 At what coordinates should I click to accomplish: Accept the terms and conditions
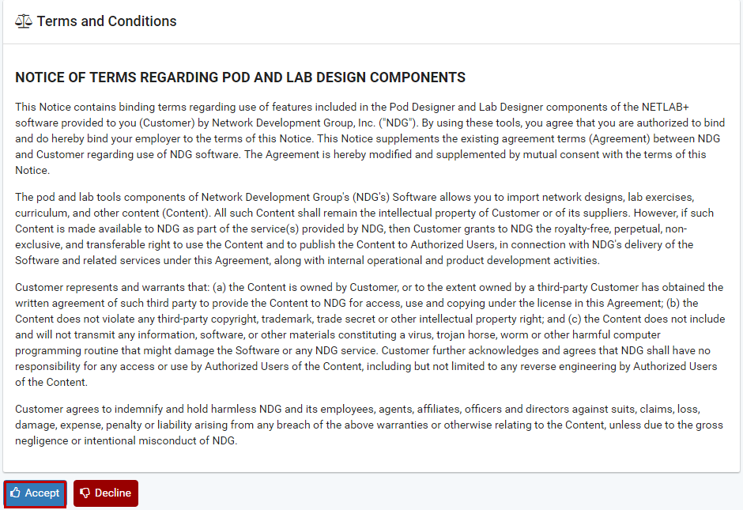[35, 493]
